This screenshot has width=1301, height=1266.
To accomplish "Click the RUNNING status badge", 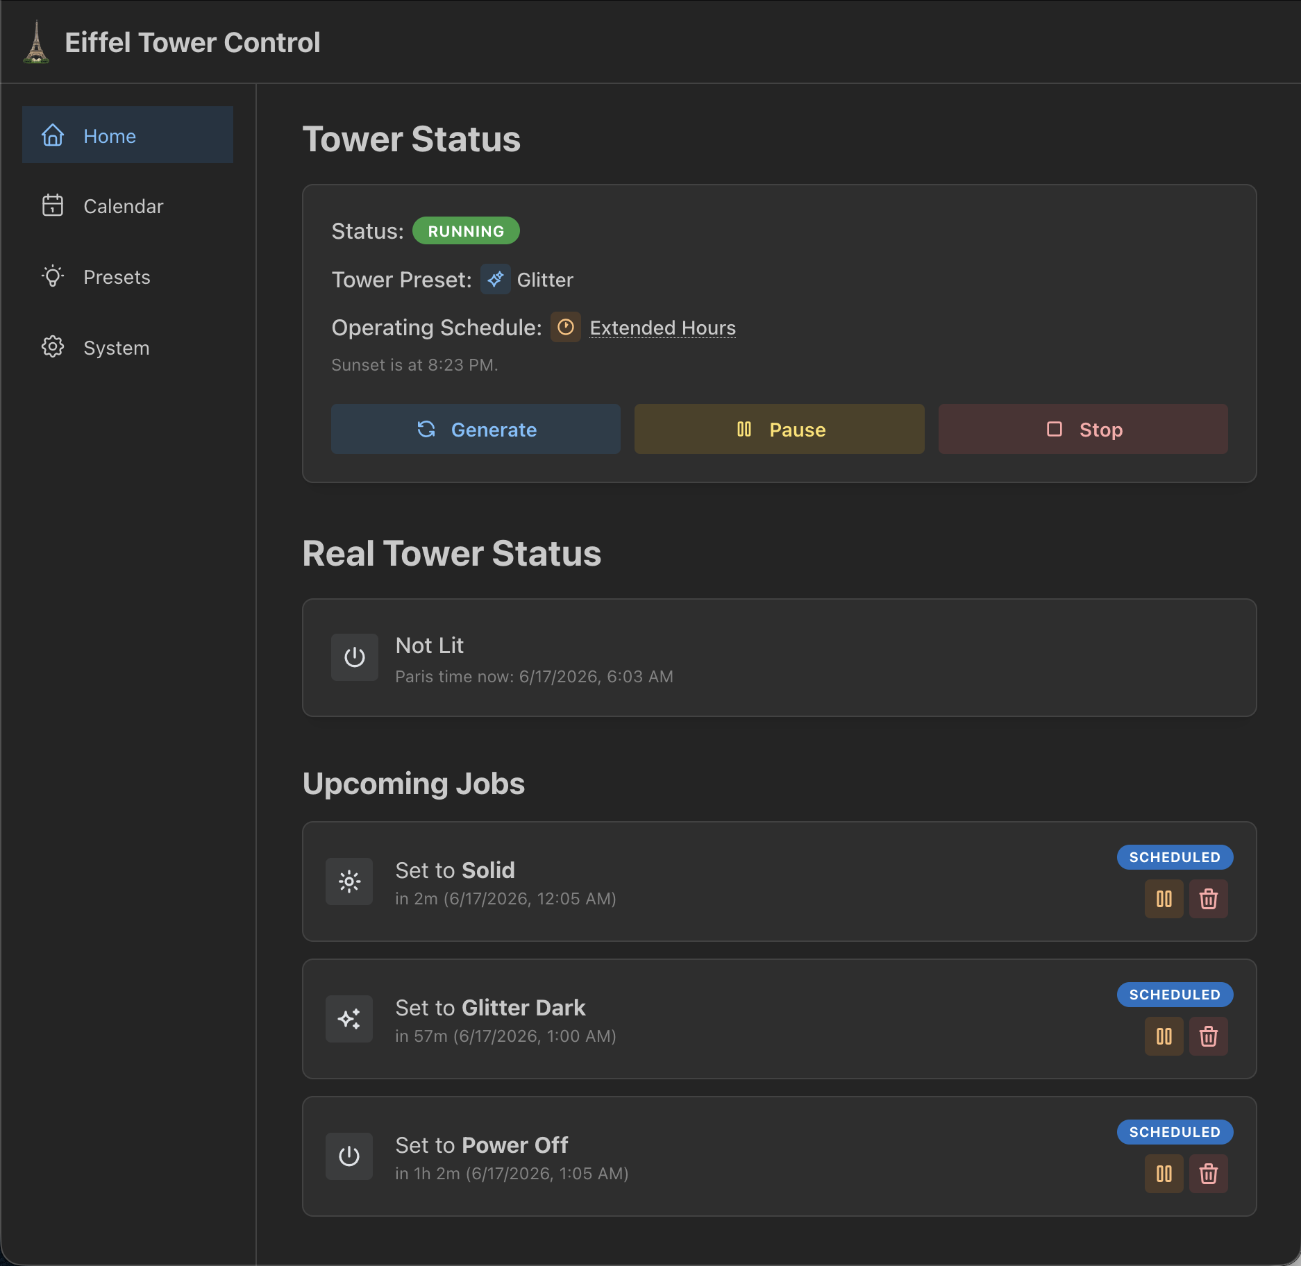I will (x=466, y=231).
